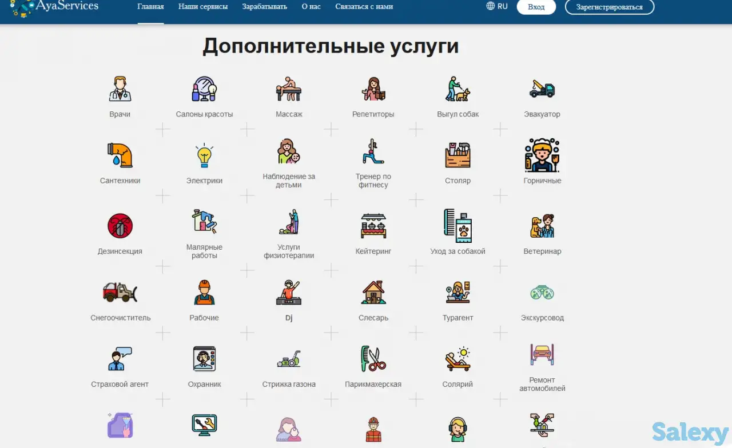Open Связаться с нами page
This screenshot has height=448, width=732.
[364, 6]
